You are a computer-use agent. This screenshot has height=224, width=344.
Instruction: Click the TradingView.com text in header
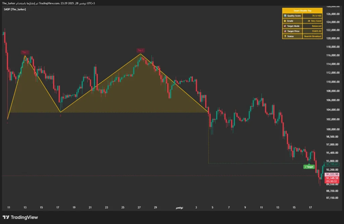coord(49,3)
